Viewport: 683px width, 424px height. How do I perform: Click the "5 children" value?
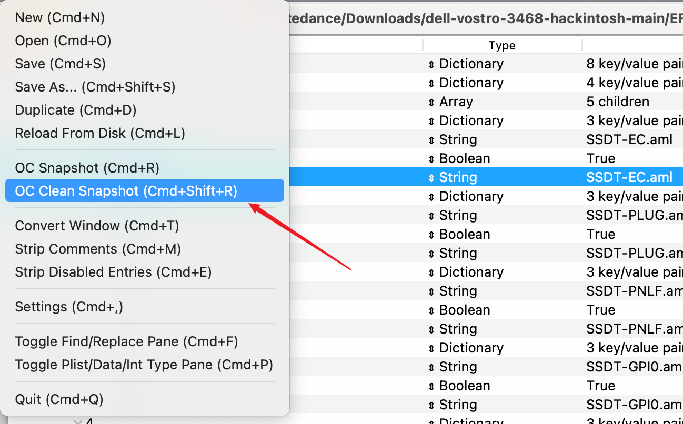click(618, 102)
